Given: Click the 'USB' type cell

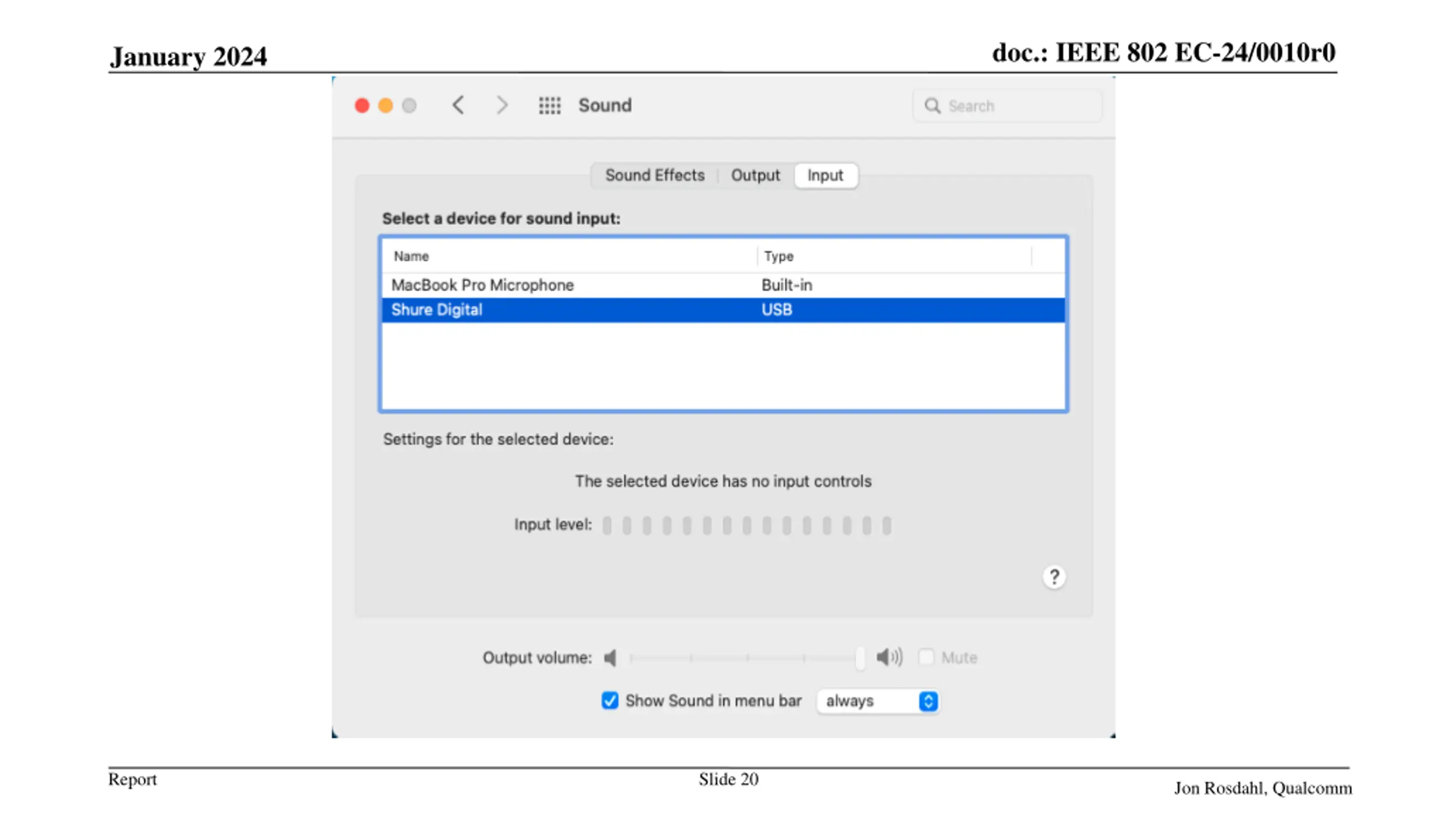Looking at the screenshot, I should click(777, 310).
